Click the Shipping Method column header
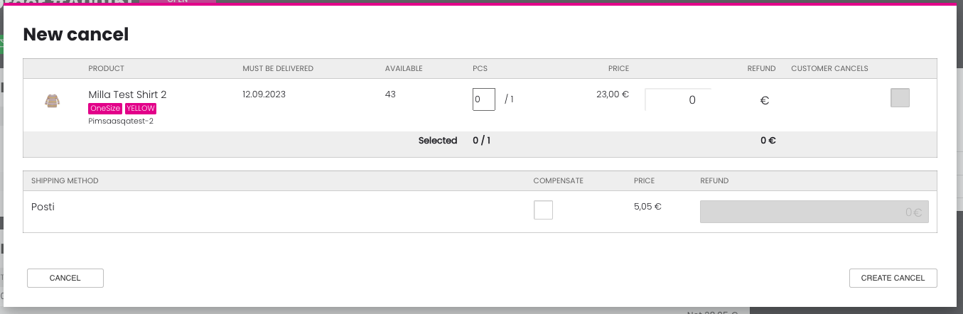 click(x=65, y=181)
